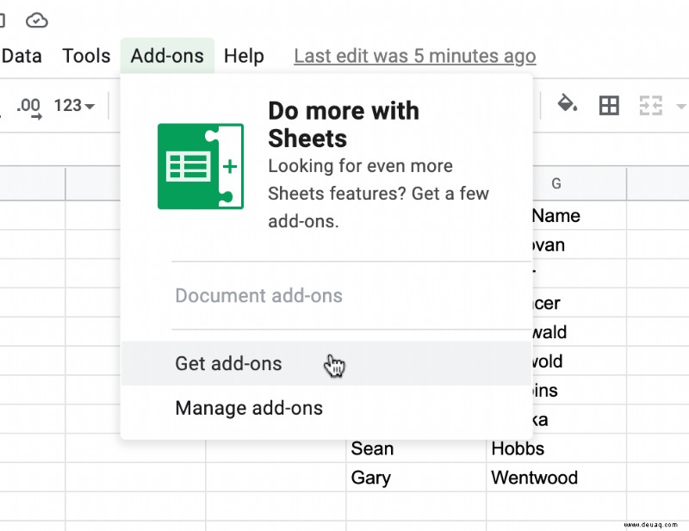Click the 'Do more with Sheets' heading
The height and width of the screenshot is (531, 689).
pos(344,124)
